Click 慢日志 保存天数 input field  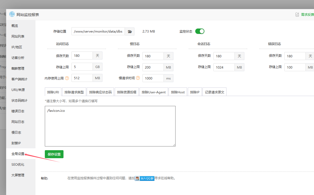153,56
